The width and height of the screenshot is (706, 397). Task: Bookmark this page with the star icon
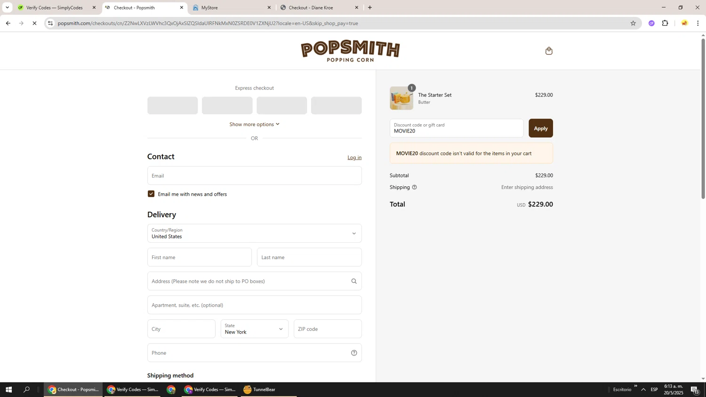(633, 23)
